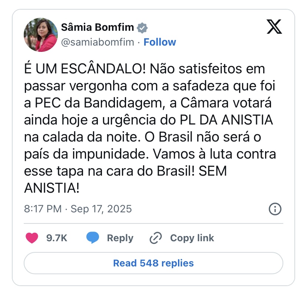This screenshot has width=307, height=302.
Task: Follow the @samiabomfim account
Action: tap(160, 42)
